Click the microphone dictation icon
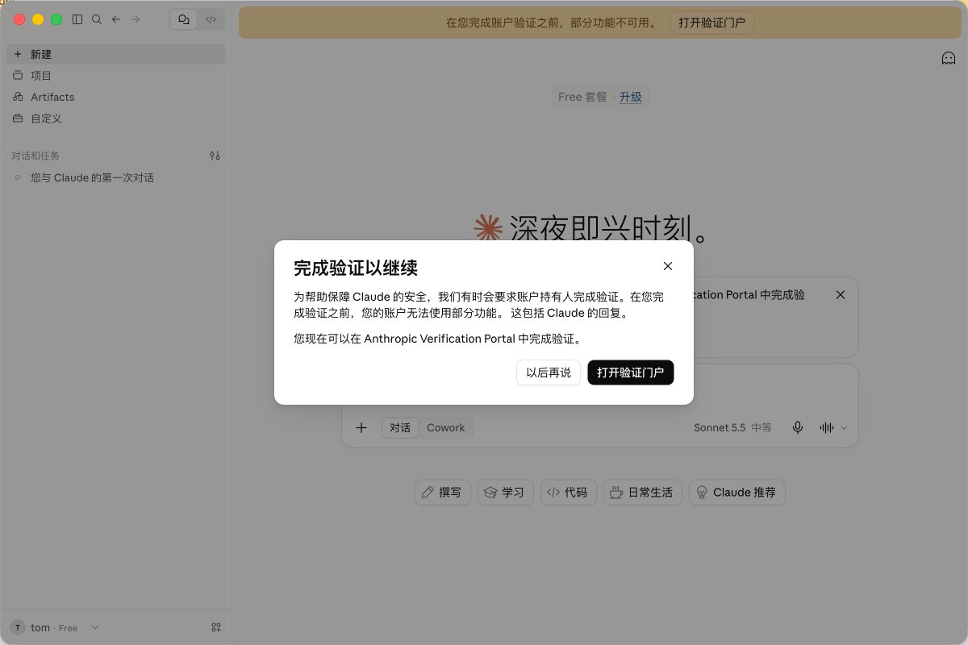This screenshot has width=968, height=645. [798, 427]
